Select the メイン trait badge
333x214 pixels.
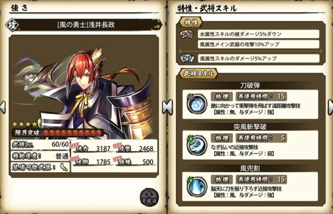[187, 34]
